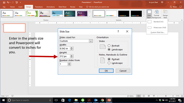Open Google Chrome from taskbar
This screenshot has width=184, height=103.
(x=103, y=100)
